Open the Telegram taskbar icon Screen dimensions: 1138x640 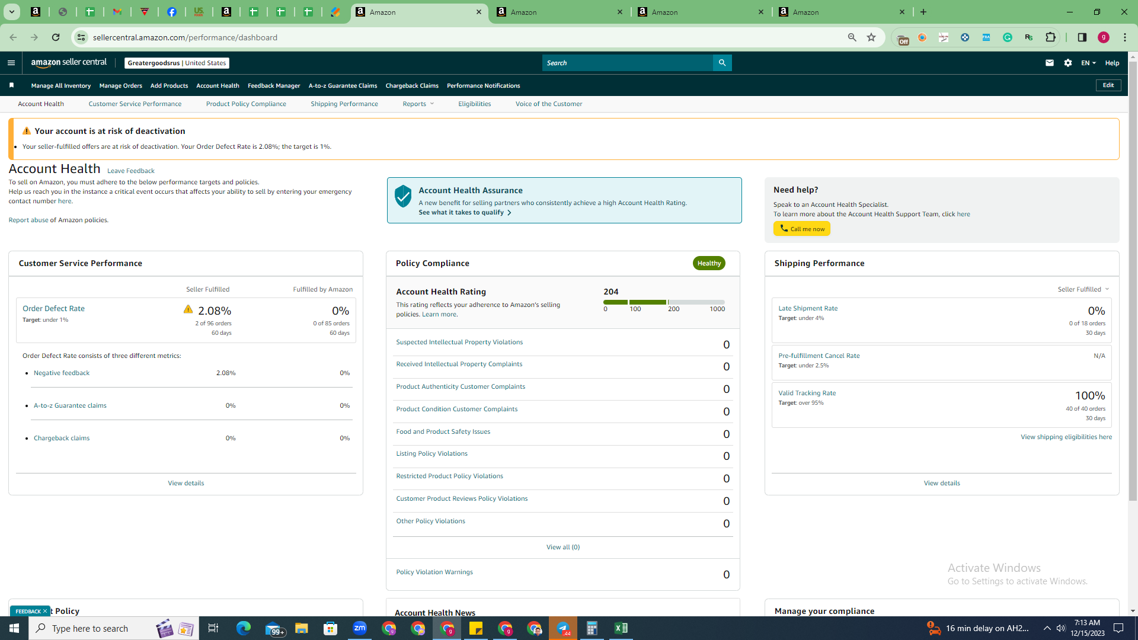pyautogui.click(x=563, y=628)
